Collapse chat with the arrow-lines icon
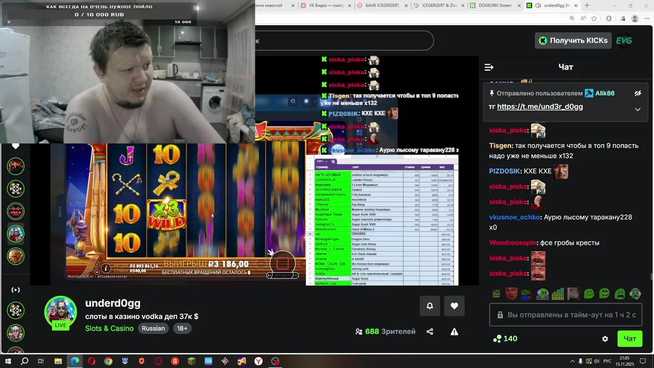654x368 pixels. [489, 67]
